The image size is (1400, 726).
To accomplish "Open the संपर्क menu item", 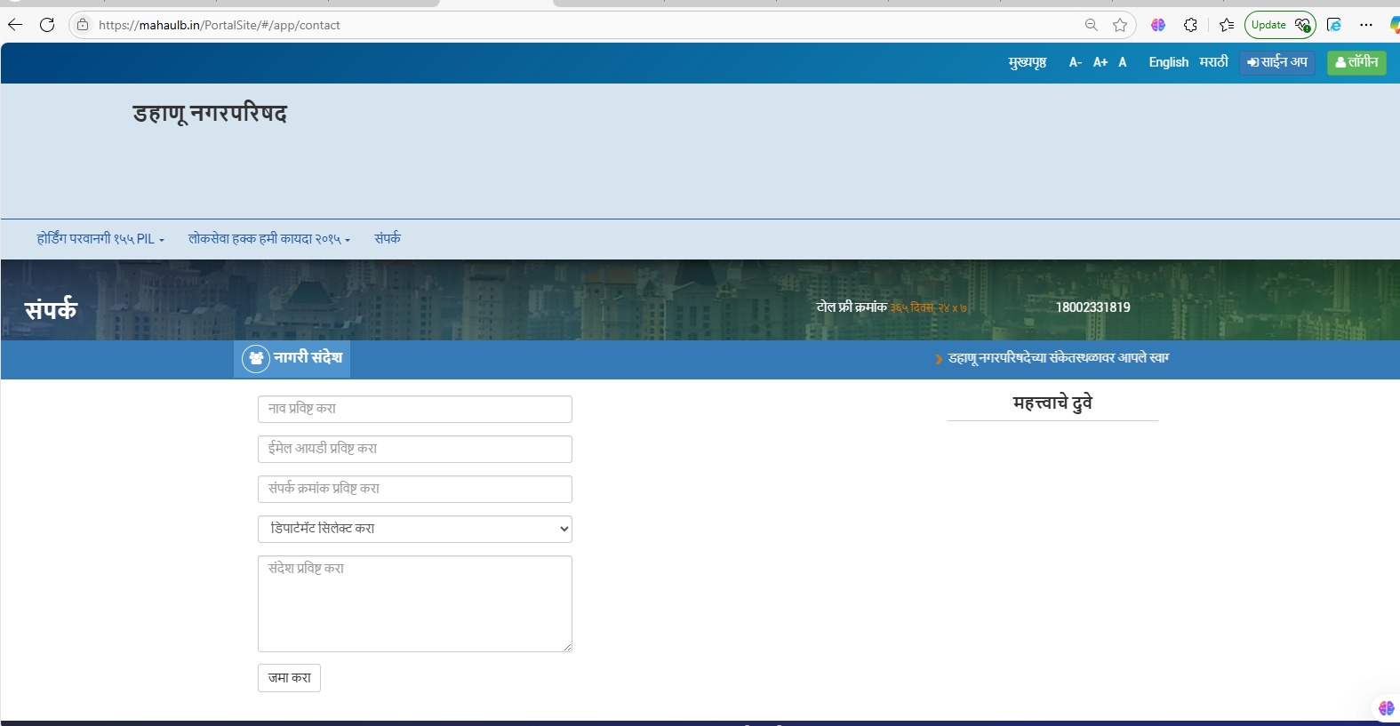I will [x=388, y=238].
